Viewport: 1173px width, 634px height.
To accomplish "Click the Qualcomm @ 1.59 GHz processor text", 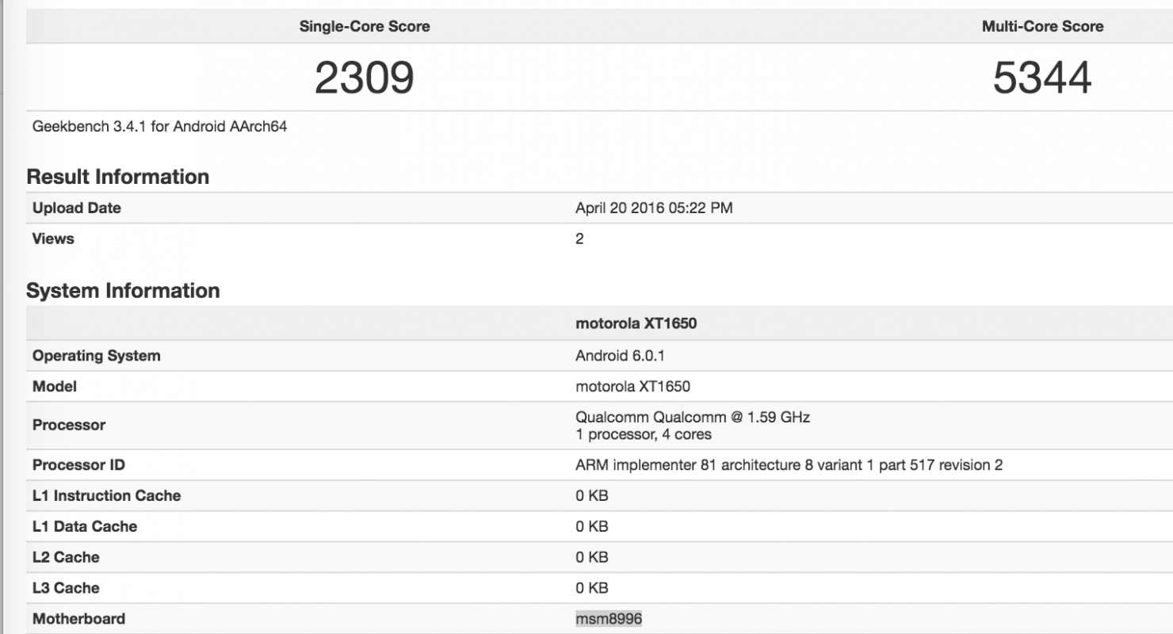I will [693, 417].
